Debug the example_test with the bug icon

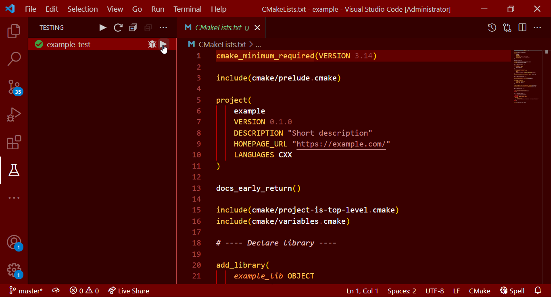point(152,44)
